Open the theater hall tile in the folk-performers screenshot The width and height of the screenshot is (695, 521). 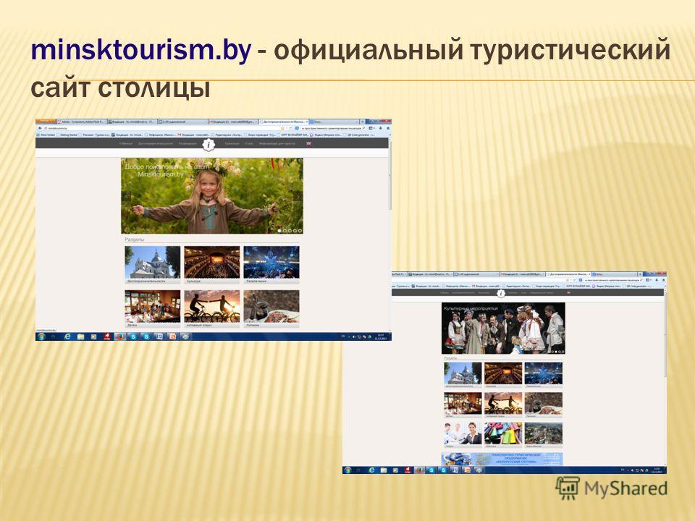tap(503, 375)
